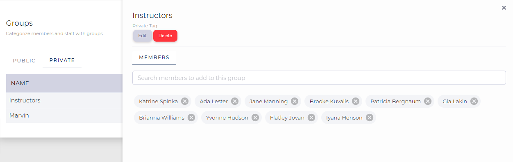The width and height of the screenshot is (513, 162).
Task: Switch to the Public groups tab
Action: coord(24,60)
